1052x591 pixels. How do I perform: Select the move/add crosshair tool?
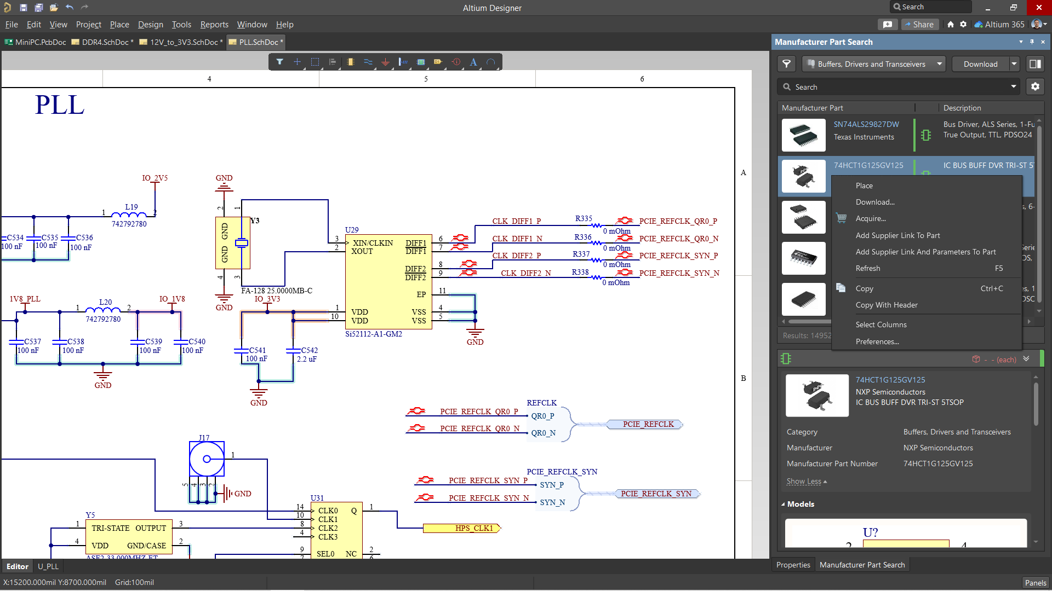pos(297,62)
